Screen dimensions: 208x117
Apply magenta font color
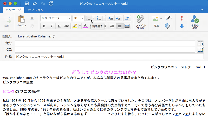coord(85,26)
